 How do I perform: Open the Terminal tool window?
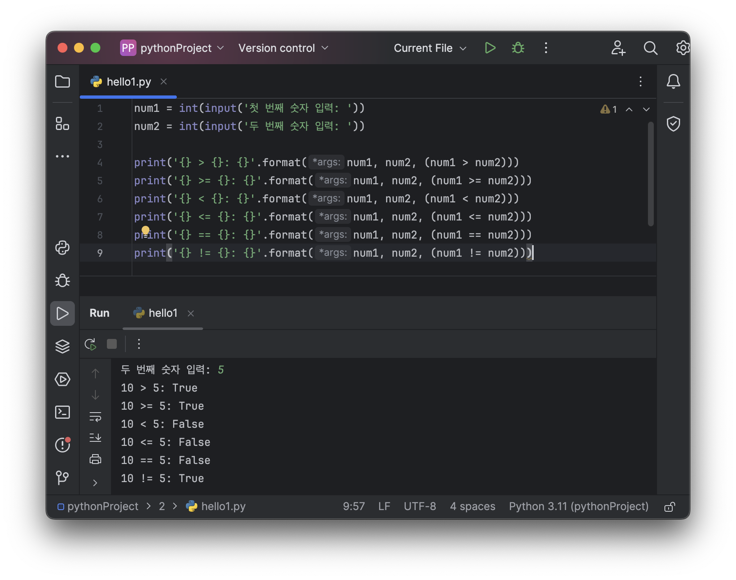(62, 412)
